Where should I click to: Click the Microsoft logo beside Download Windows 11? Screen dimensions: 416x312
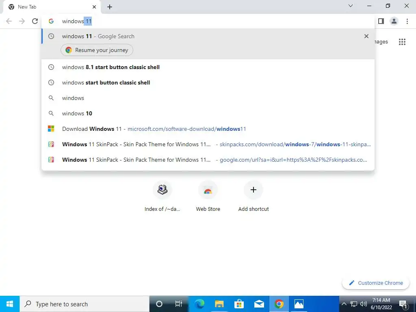[x=51, y=129]
